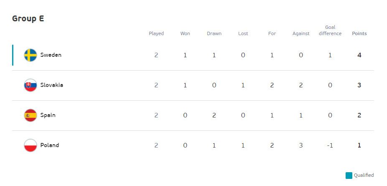
Task: Open the Spain team link
Action: click(x=48, y=115)
